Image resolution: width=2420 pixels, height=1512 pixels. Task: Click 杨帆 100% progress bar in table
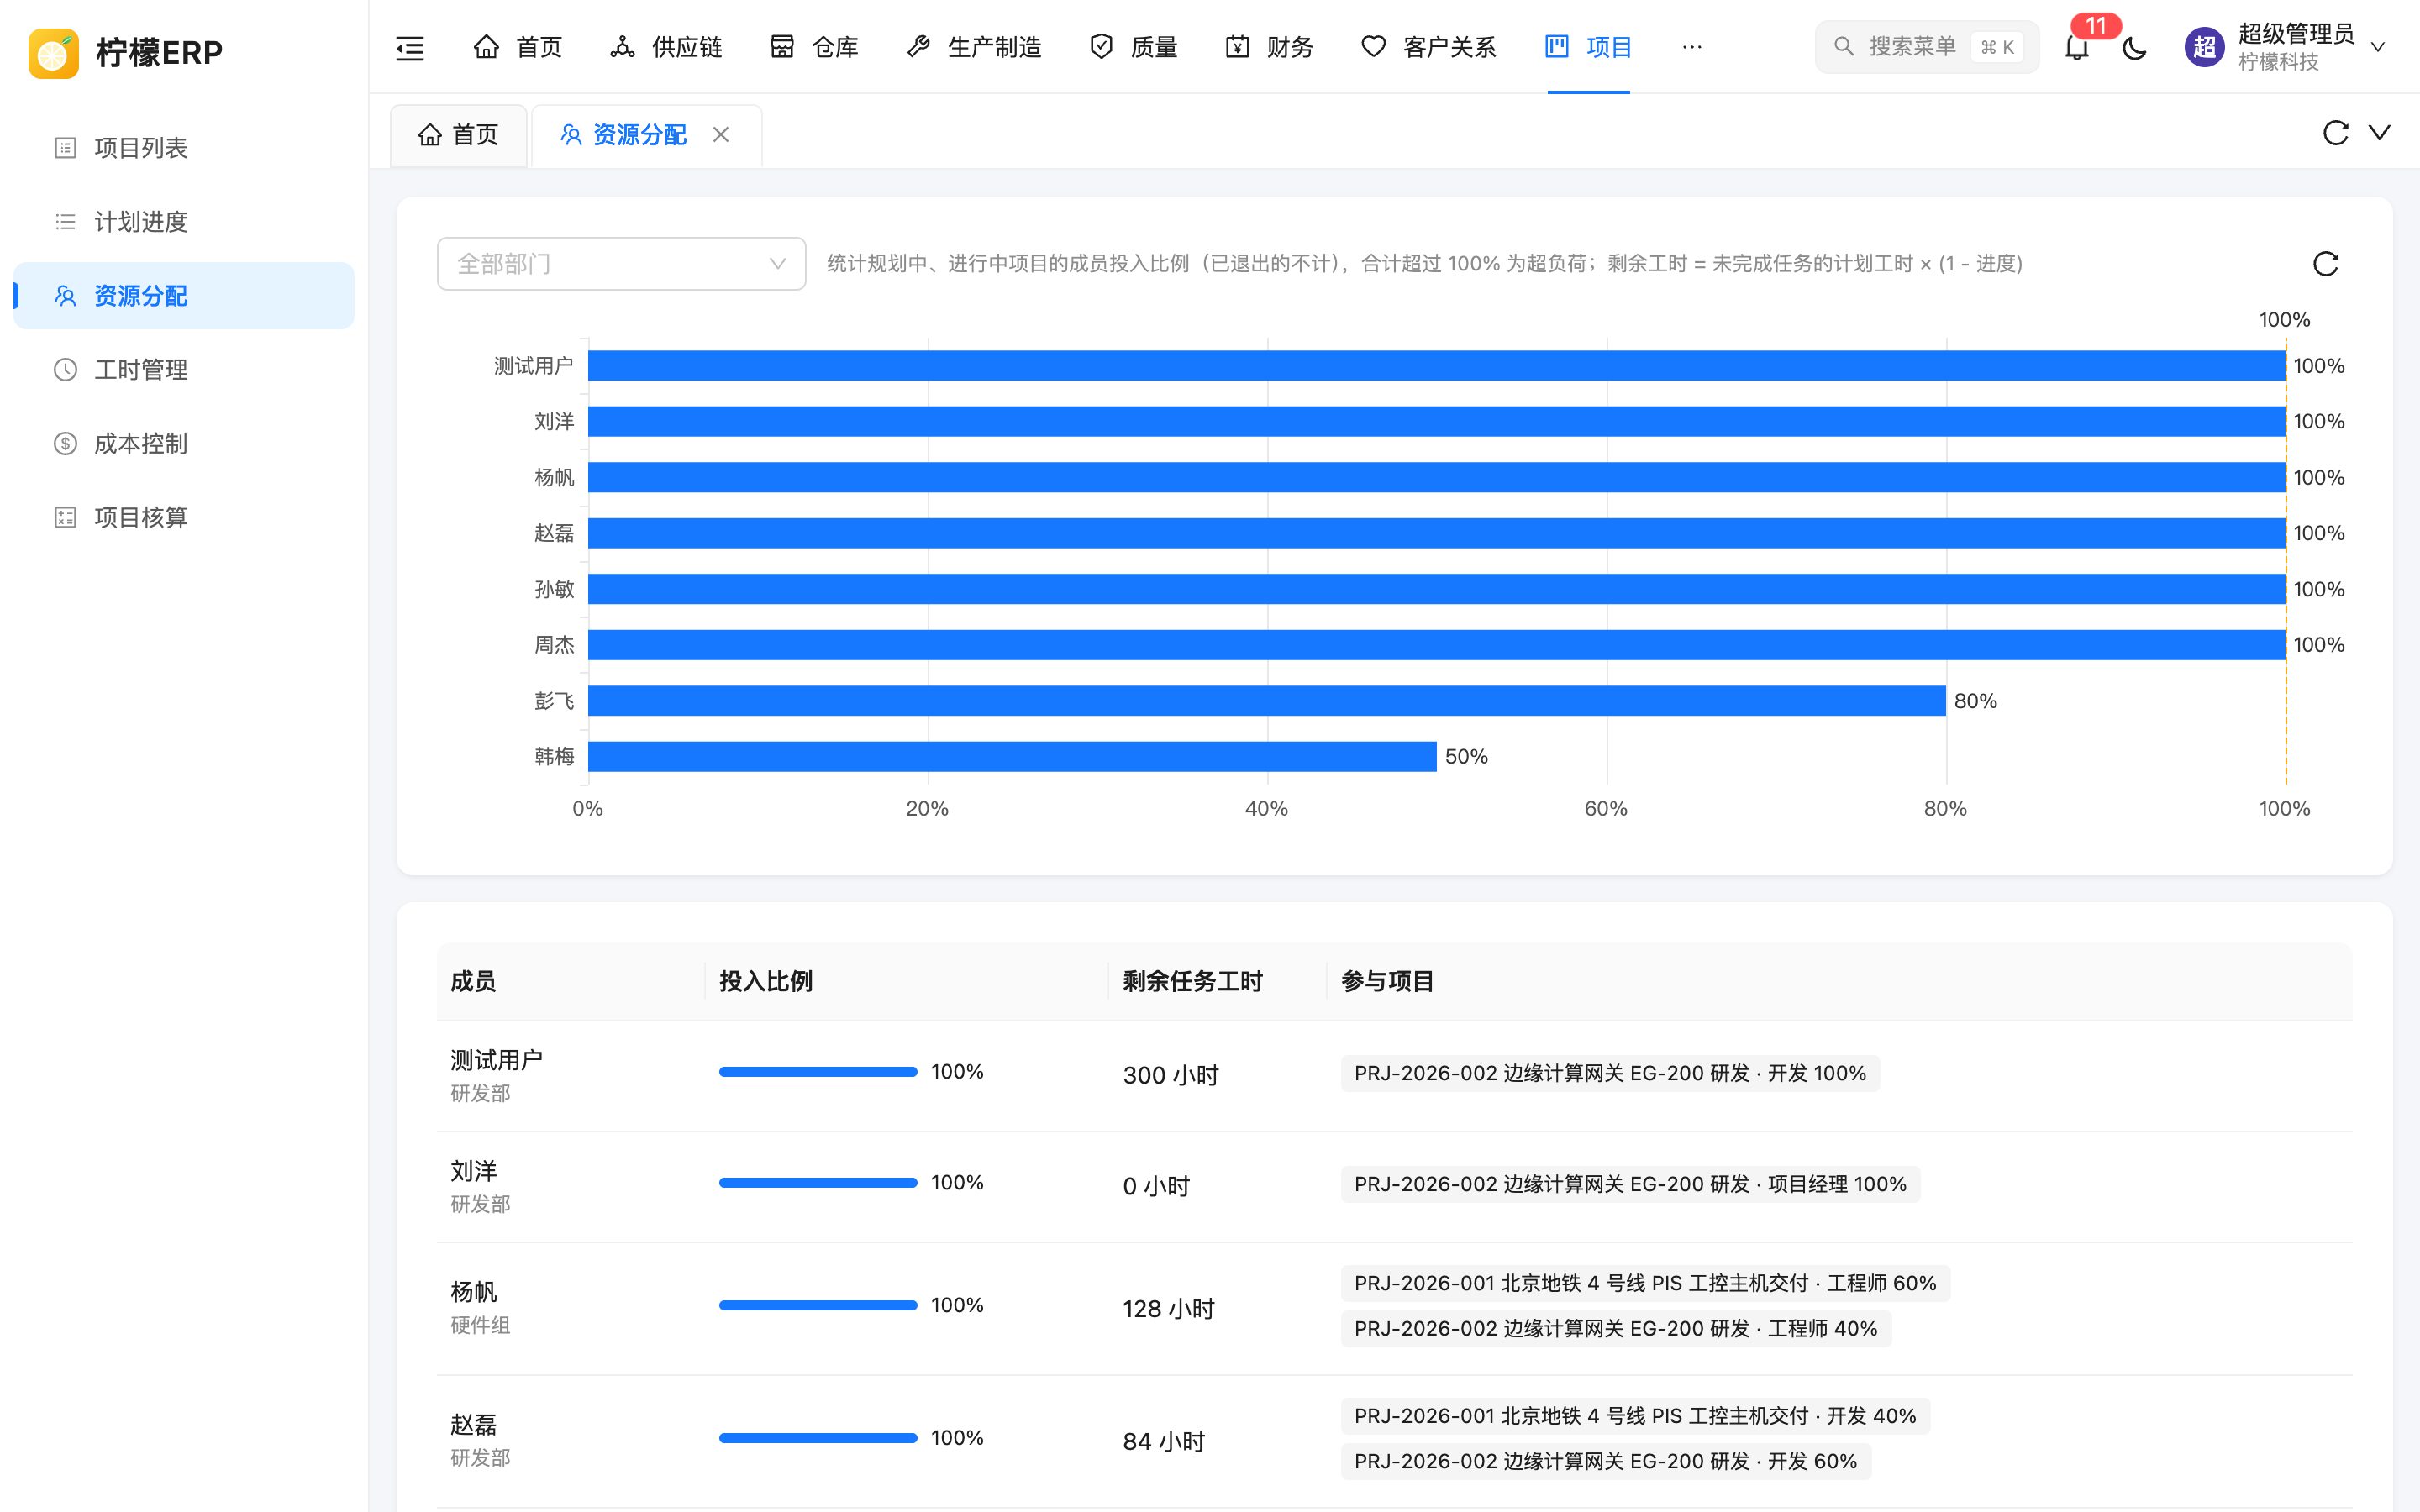818,1305
